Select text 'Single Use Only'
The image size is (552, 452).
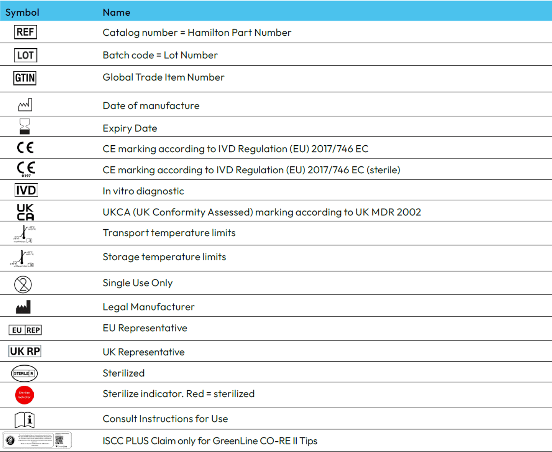click(x=138, y=283)
